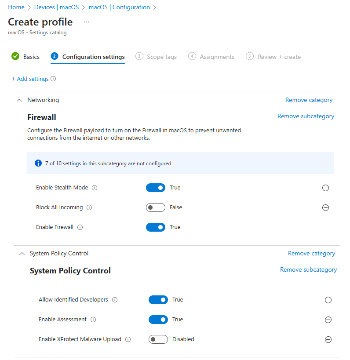Click the info icon beside Allow Identified Developers
Viewport: 350px width, 360px height.
click(115, 299)
